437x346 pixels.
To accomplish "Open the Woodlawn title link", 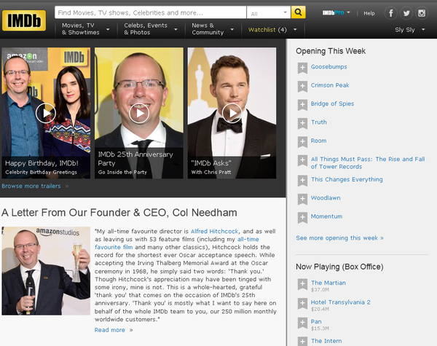I will pyautogui.click(x=326, y=198).
